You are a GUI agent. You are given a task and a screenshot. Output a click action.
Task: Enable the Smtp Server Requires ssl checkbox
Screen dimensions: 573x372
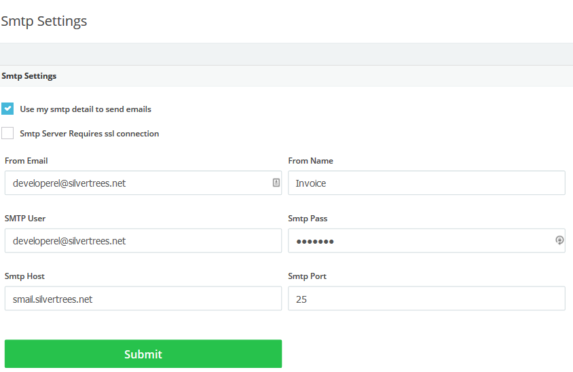click(7, 133)
